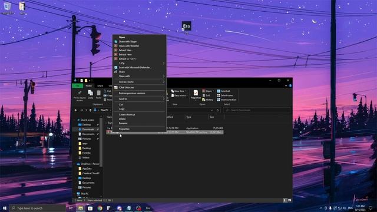This screenshot has height=212, width=377.
Task: Click Pin to Quick access icon
Action: pos(80,93)
